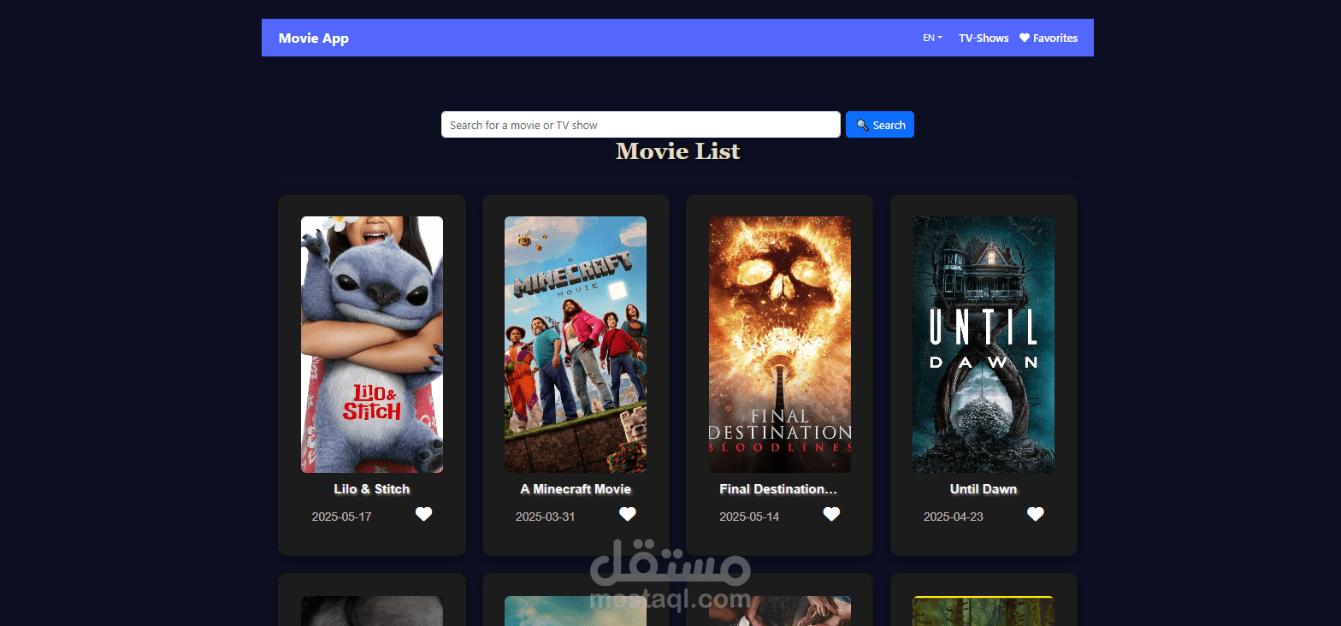Open the Lilo & Stitch poster

point(372,345)
